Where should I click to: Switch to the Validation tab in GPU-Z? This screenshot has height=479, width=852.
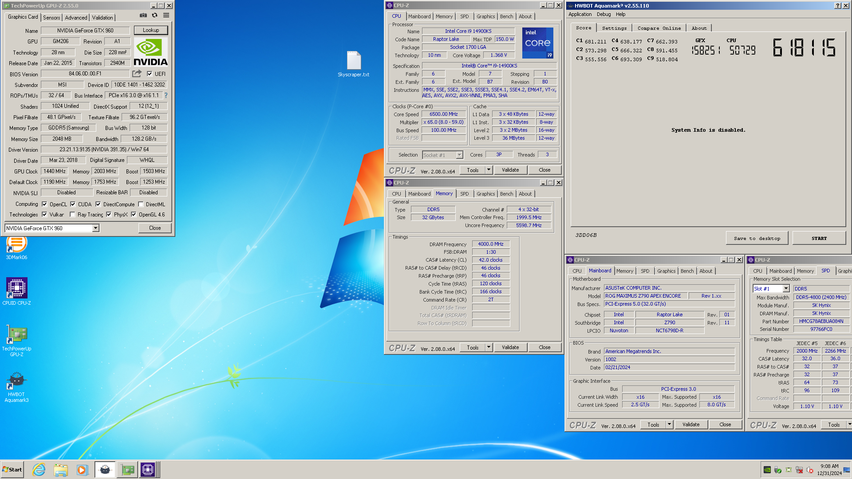pyautogui.click(x=103, y=18)
